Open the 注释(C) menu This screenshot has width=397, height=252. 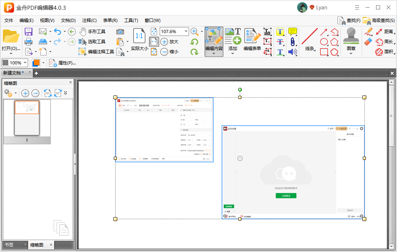[89, 21]
